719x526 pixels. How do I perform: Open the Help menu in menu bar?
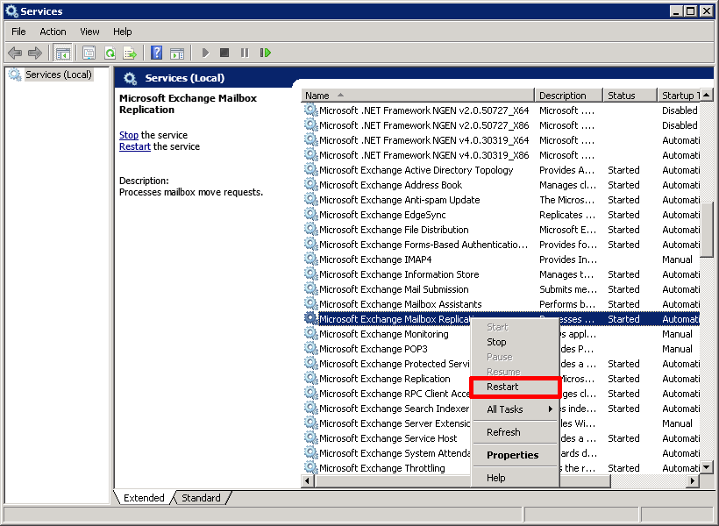click(x=123, y=32)
